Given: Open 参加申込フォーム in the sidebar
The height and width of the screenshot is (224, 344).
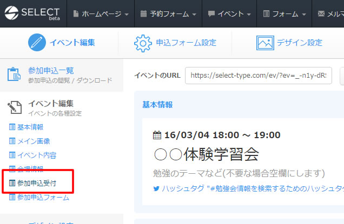Looking at the screenshot, I should tap(43, 198).
